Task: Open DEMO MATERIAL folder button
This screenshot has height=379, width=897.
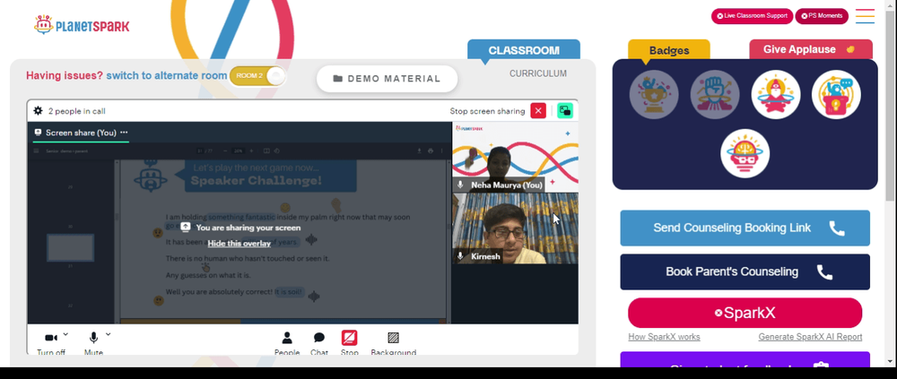Action: (388, 79)
